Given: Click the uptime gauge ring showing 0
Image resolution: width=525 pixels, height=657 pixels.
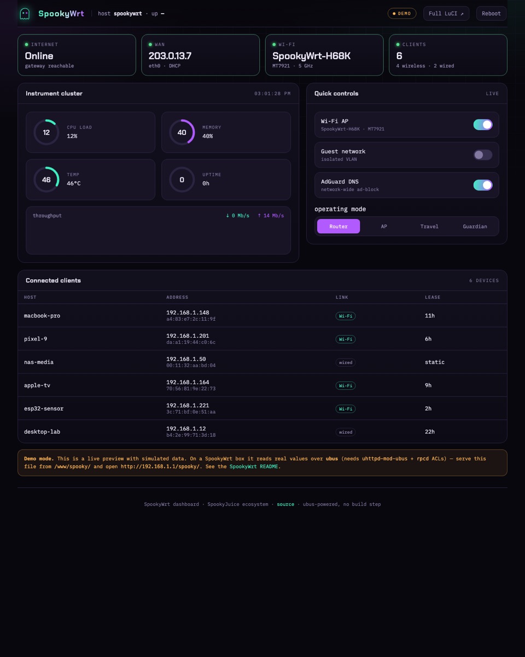Looking at the screenshot, I should [x=182, y=180].
